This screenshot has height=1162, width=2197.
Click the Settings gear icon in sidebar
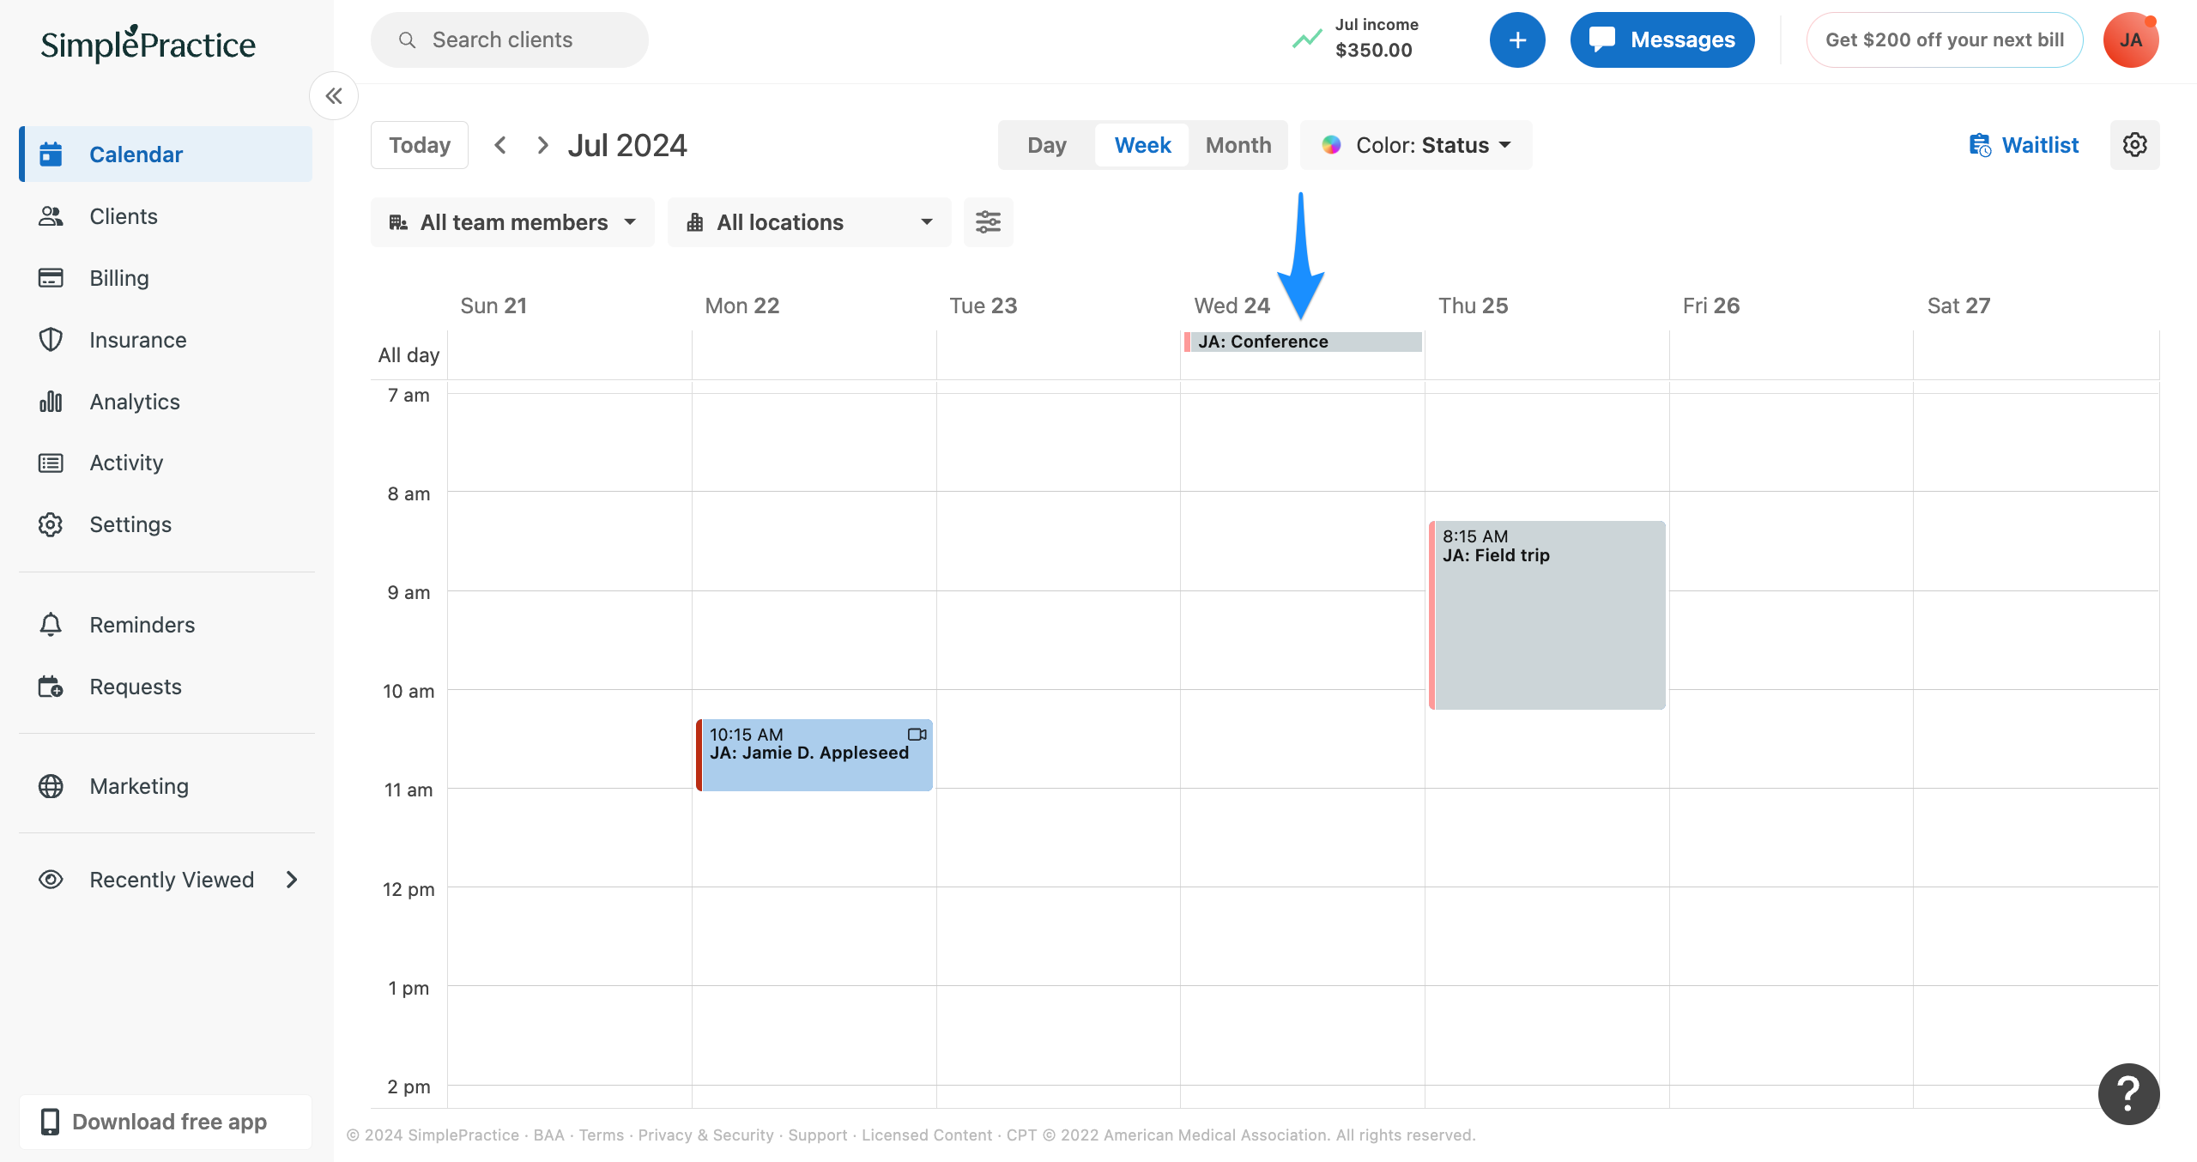51,524
